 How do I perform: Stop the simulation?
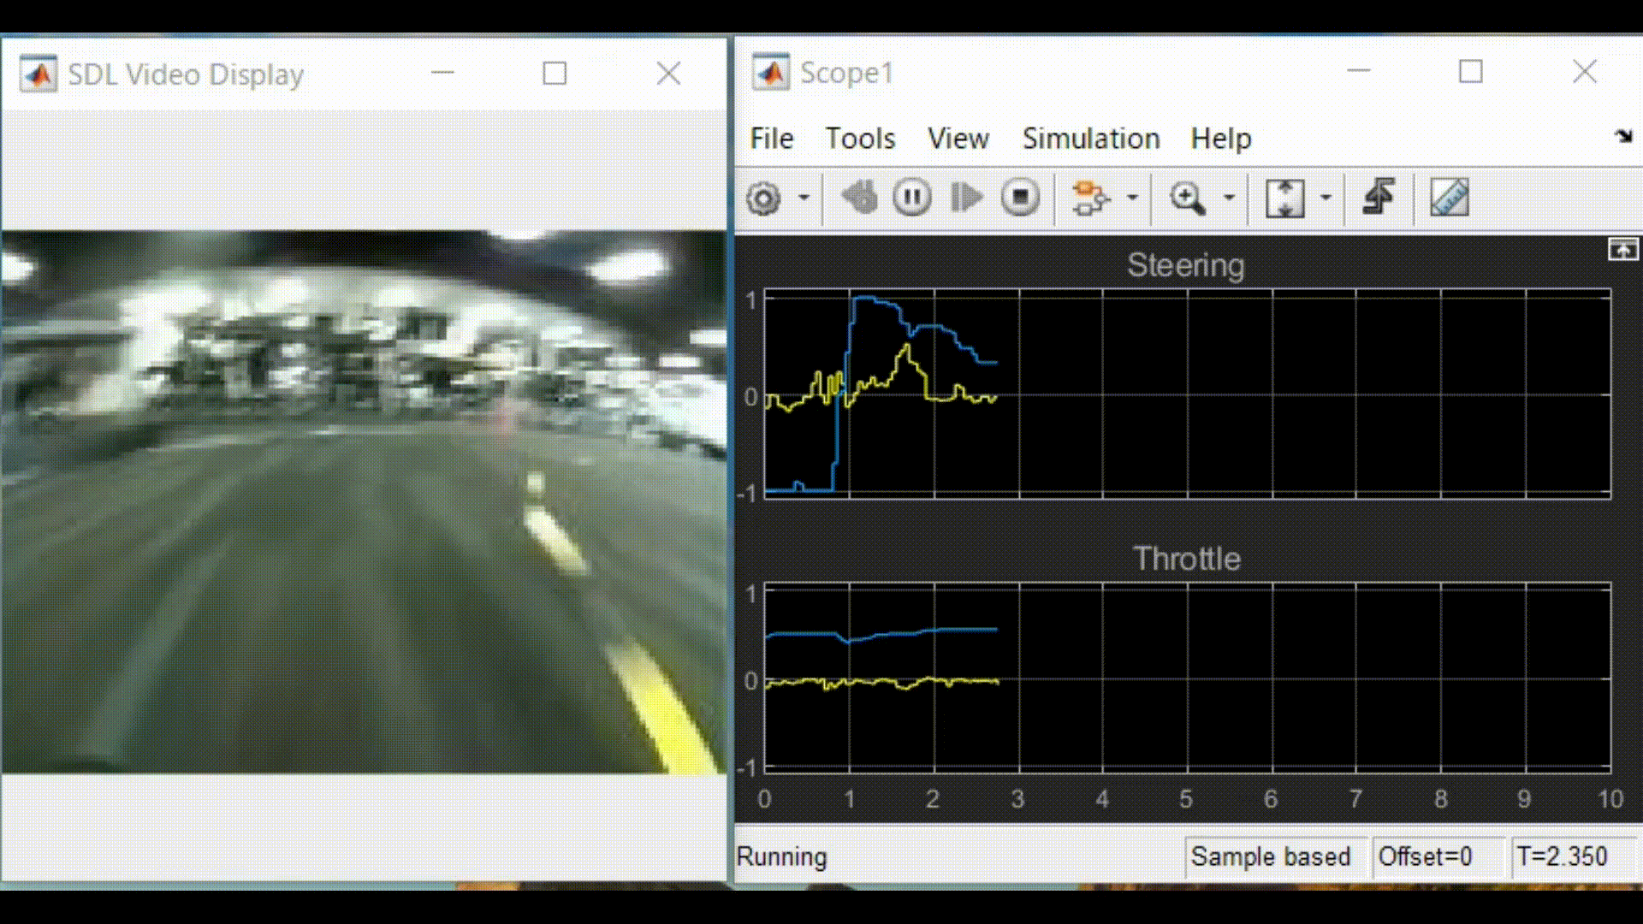(x=1020, y=198)
